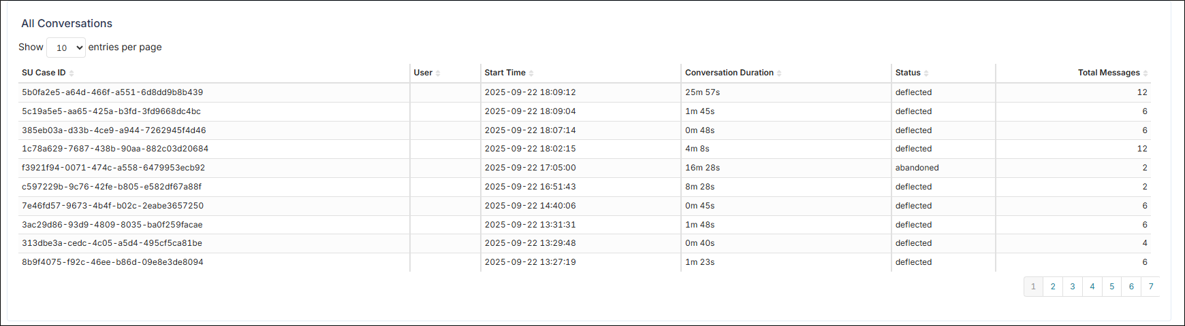
Task: Click the abandoned status cell
Action: (917, 168)
